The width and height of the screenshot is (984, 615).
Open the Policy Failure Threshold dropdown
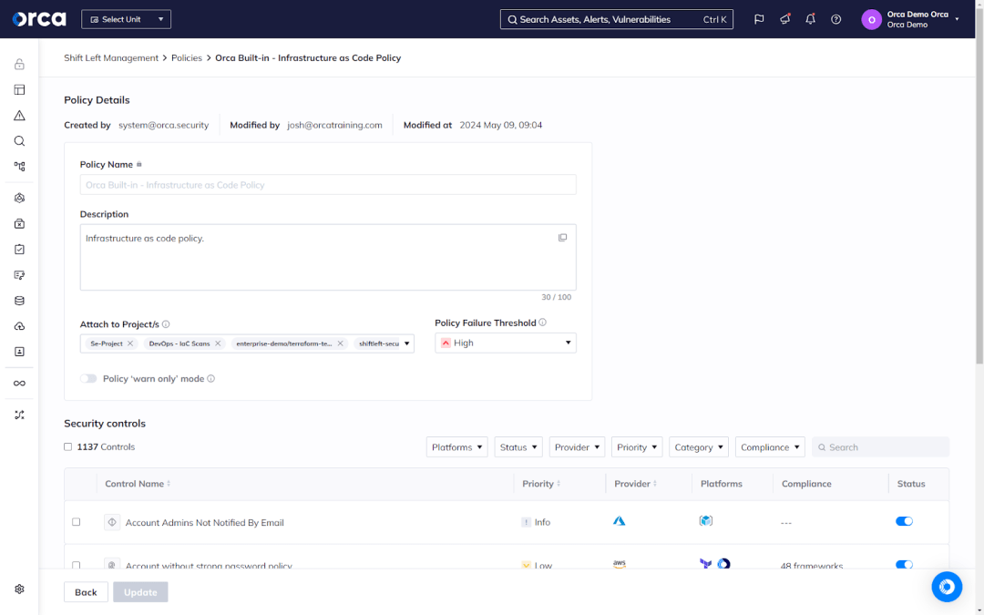click(x=505, y=343)
